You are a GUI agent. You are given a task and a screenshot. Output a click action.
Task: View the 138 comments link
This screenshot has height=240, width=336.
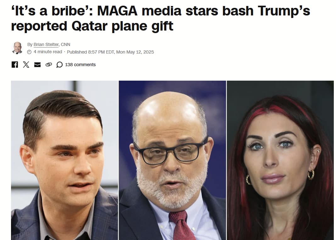point(80,65)
